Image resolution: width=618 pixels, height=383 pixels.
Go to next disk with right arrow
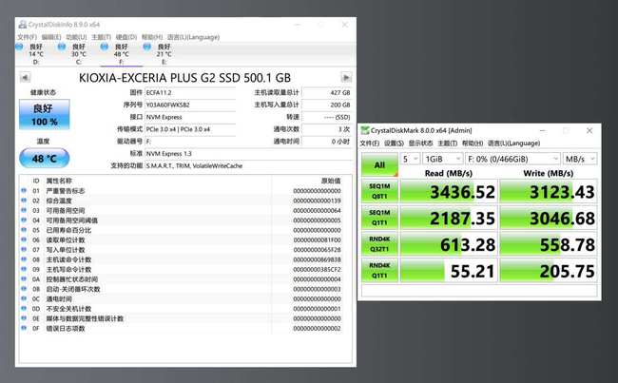click(346, 77)
